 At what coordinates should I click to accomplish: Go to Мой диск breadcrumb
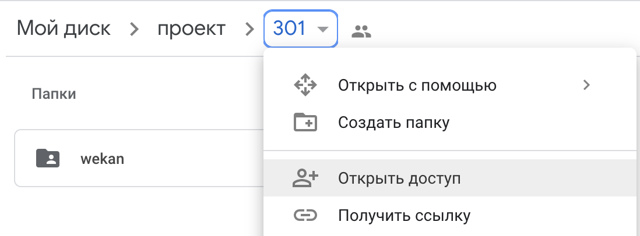tap(64, 28)
